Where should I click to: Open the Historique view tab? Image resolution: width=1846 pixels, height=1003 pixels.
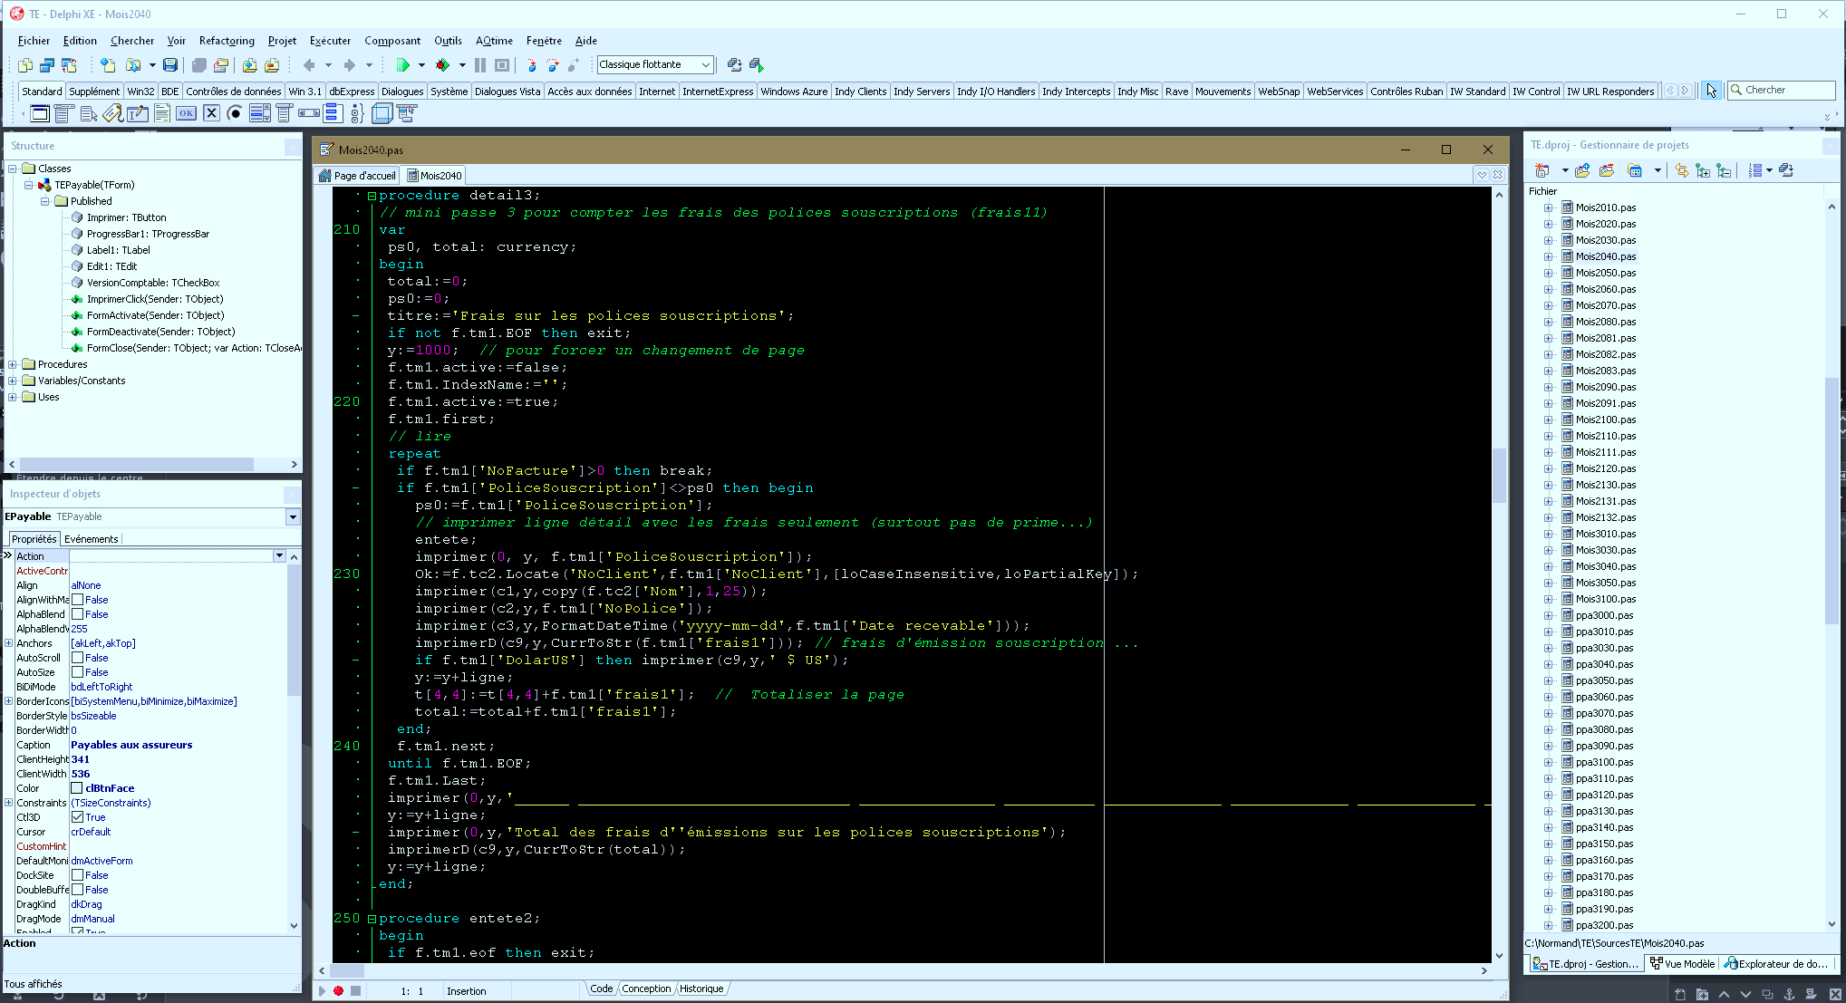(701, 989)
